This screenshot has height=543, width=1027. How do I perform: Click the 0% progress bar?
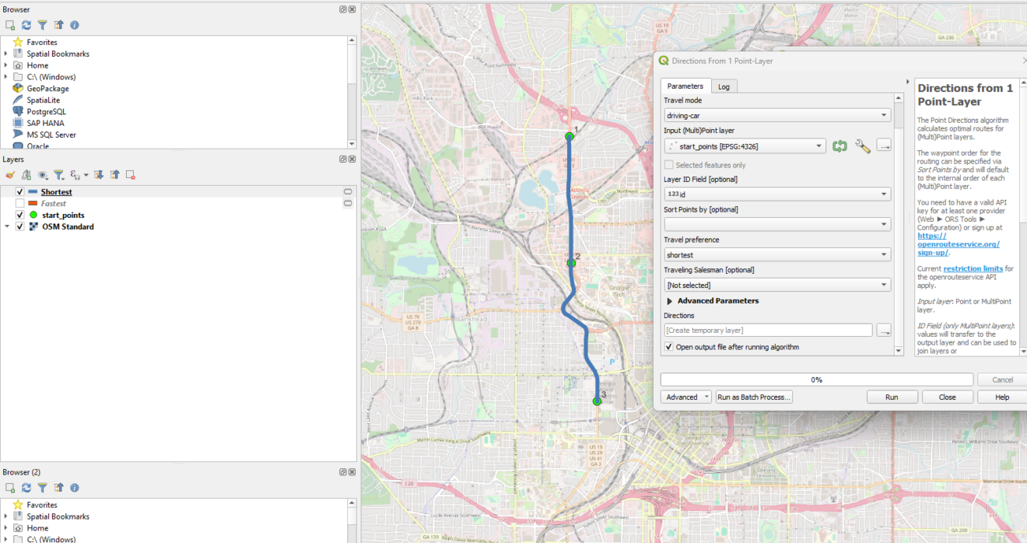(816, 380)
